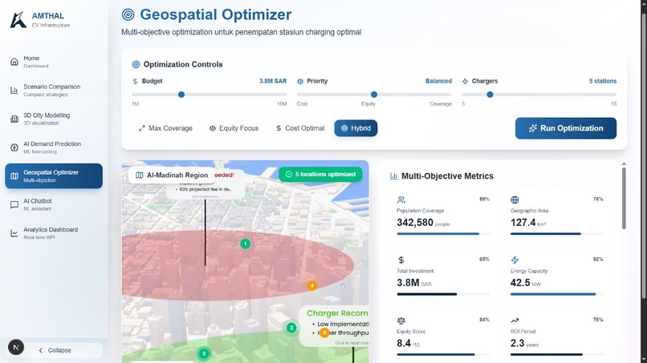Click the ROI Period trend arrow icon
Image resolution: width=647 pixels, height=363 pixels.
(x=515, y=321)
